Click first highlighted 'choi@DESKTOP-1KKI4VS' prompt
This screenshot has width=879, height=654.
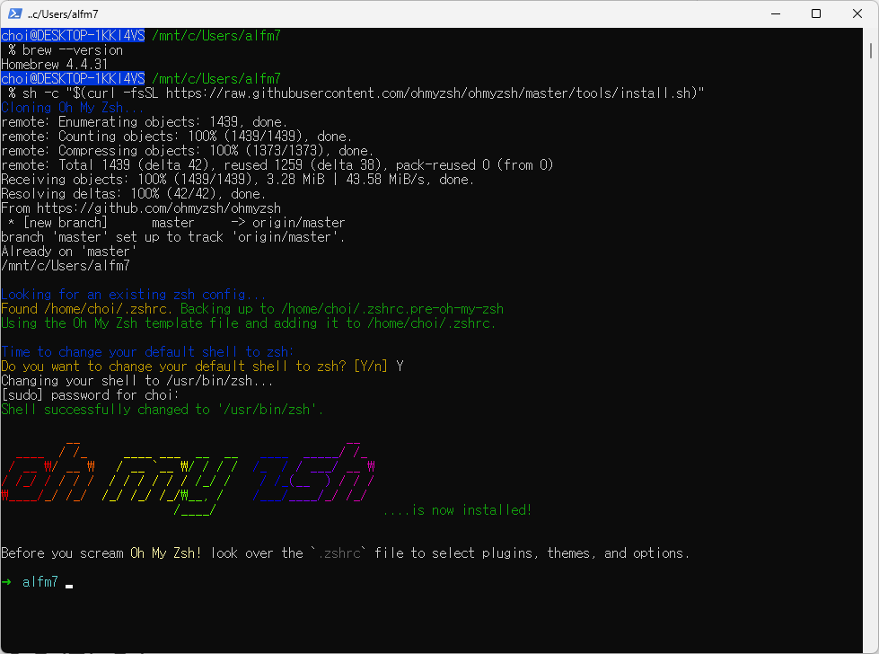pos(73,35)
